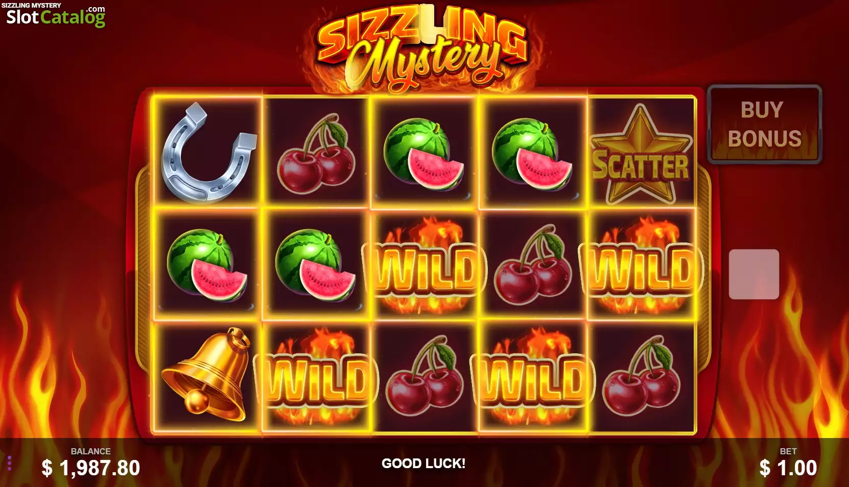Open the SlotCatalog.com logo link
849x487 pixels.
pyautogui.click(x=54, y=15)
